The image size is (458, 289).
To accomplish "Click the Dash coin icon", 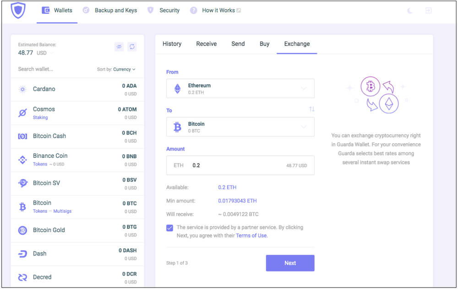I will pos(22,254).
